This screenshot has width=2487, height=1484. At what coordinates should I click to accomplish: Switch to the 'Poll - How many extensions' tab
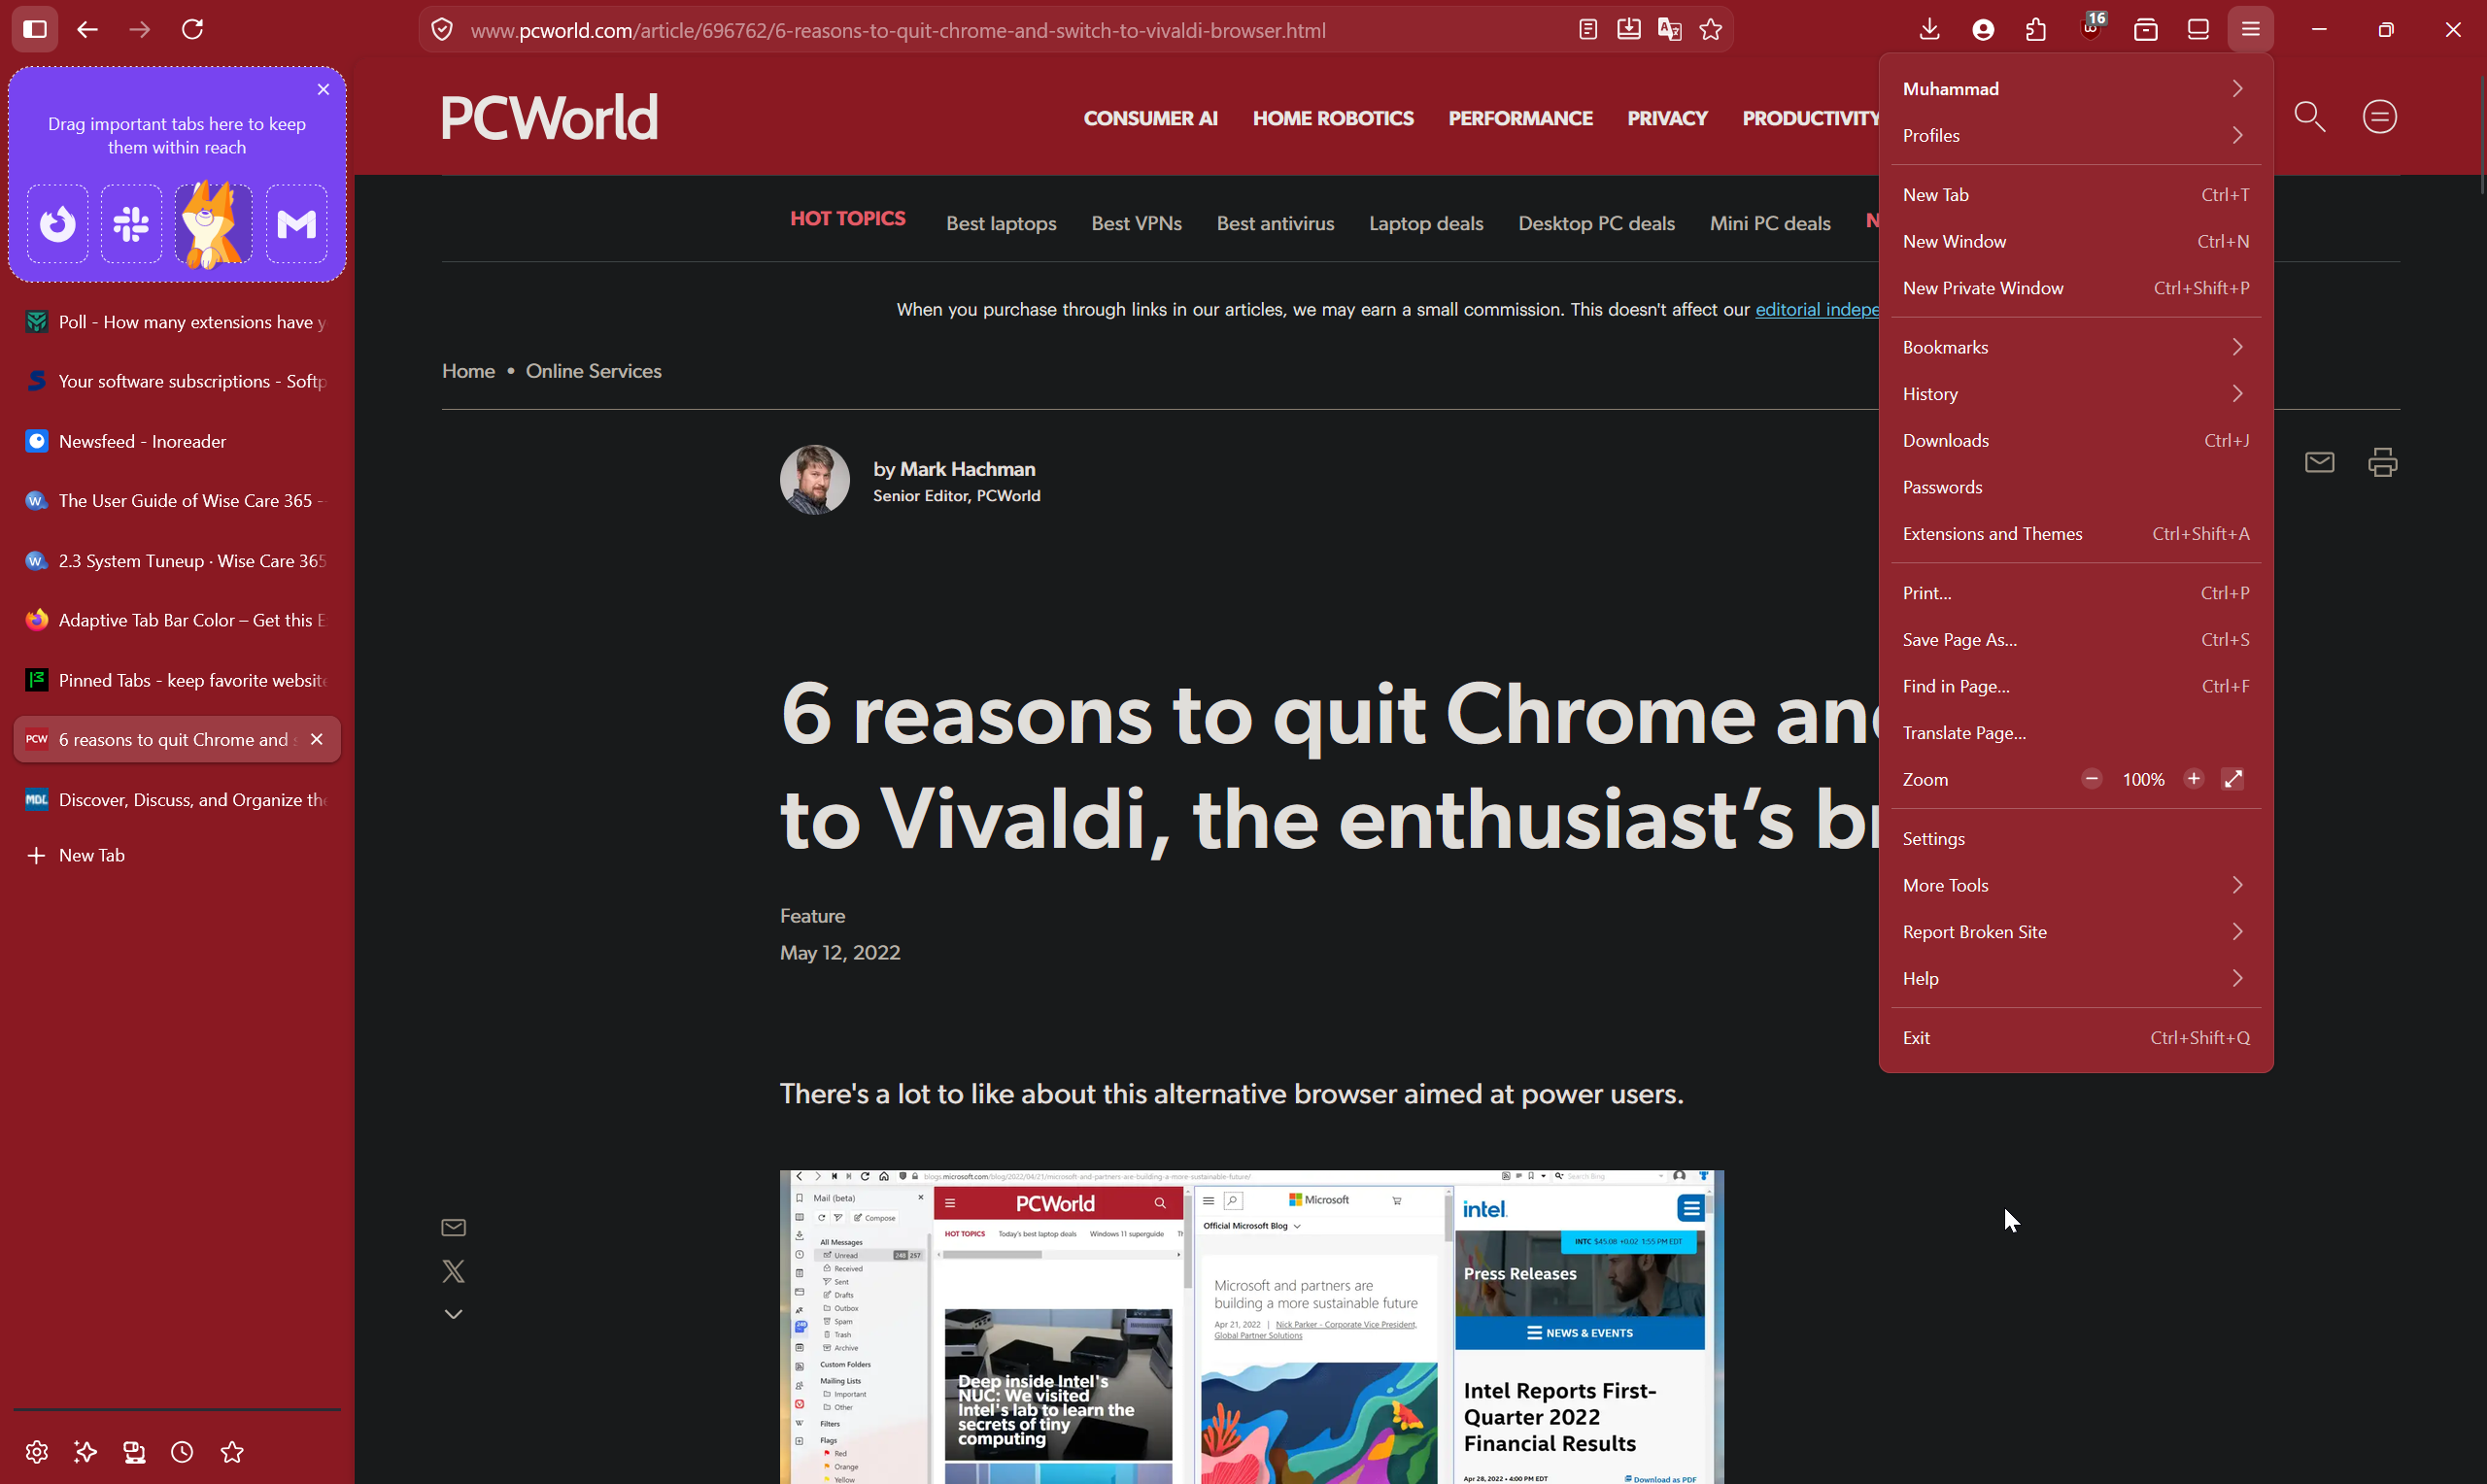tap(177, 322)
